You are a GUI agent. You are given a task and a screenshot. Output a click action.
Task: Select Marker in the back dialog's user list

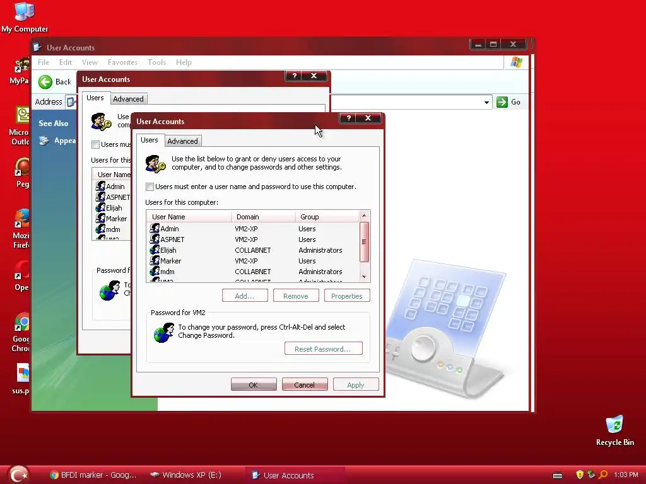click(x=112, y=219)
